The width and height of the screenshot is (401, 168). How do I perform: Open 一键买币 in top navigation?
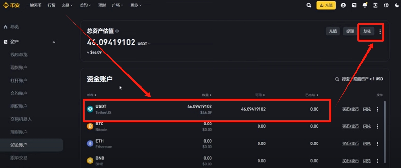(34, 5)
